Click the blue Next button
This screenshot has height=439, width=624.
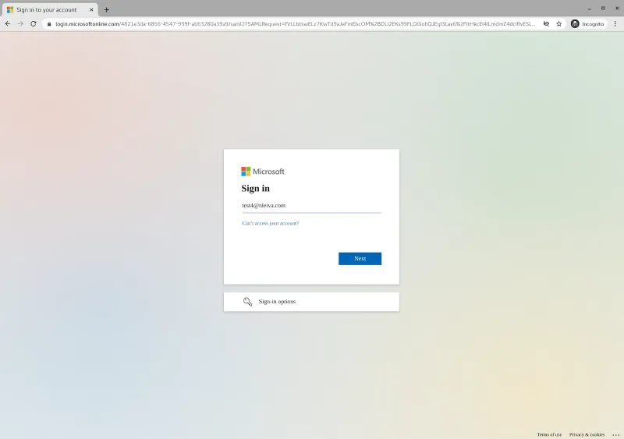pos(360,259)
